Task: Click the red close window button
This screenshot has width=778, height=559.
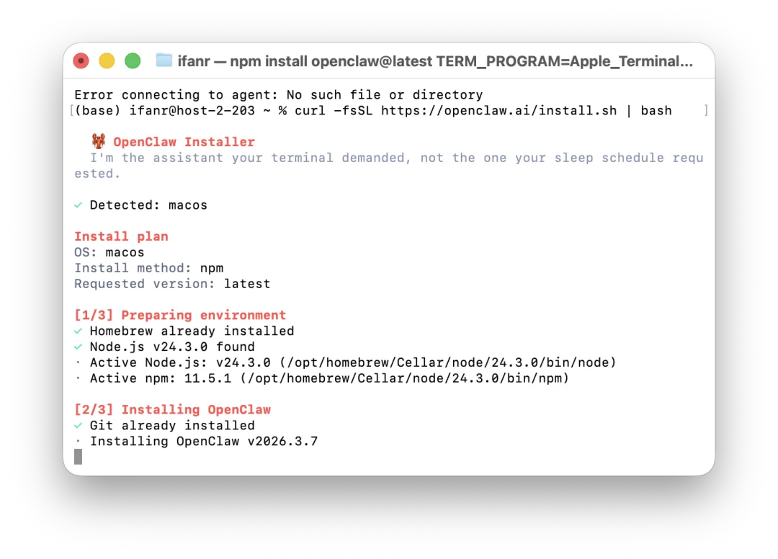Action: click(81, 61)
